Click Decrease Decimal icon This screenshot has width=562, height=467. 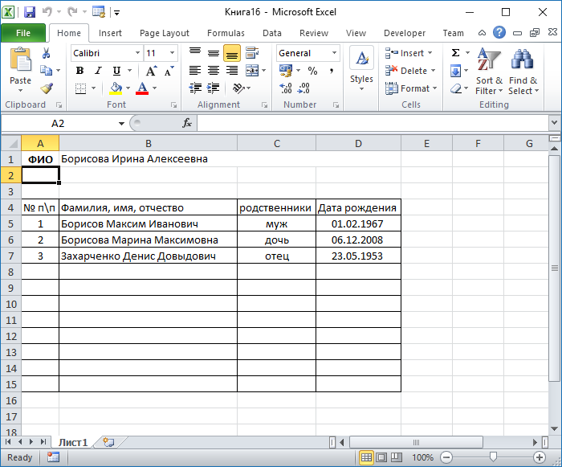pos(303,88)
